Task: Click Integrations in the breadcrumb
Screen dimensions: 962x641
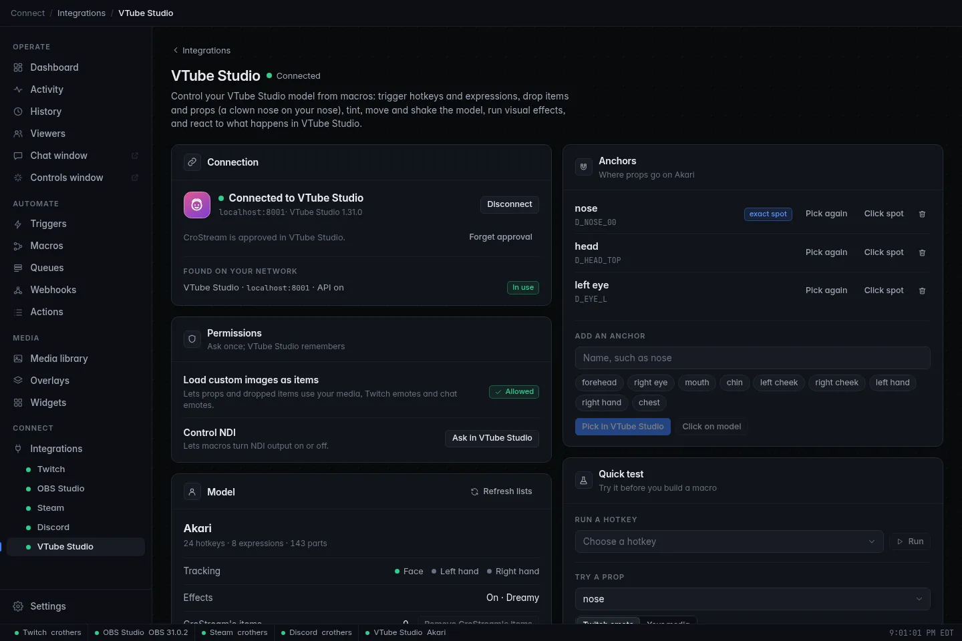Action: [x=82, y=13]
